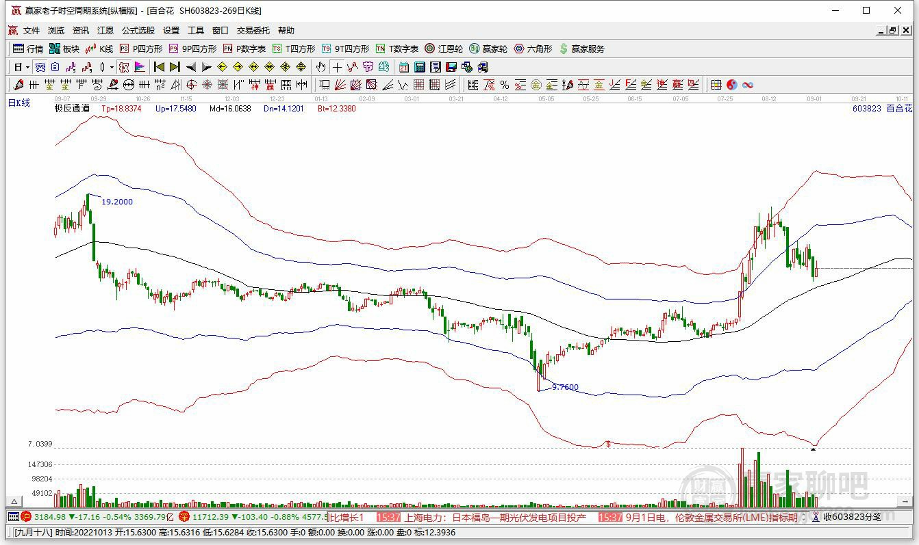This screenshot has height=545, width=919.
Task: Click the black left arrow icon
Action: pos(191,67)
